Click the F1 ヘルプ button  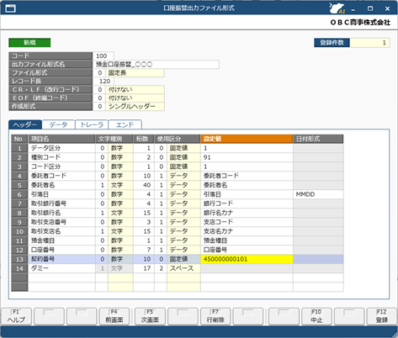(16, 316)
